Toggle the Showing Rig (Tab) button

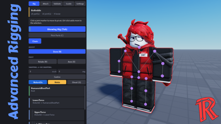57,29
